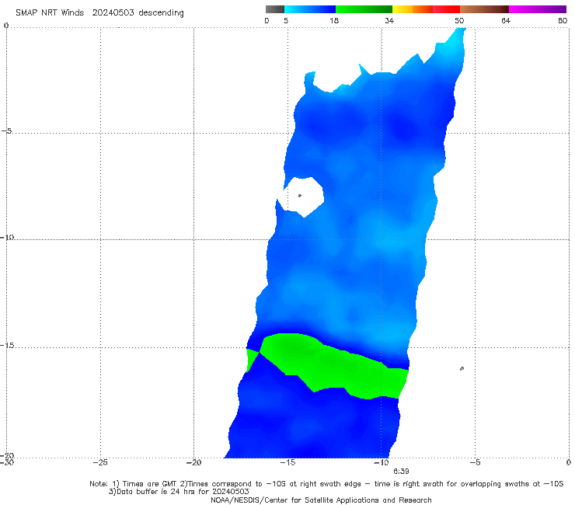The image size is (575, 505).
Task: Click the color bar label '80'
Action: (x=563, y=20)
